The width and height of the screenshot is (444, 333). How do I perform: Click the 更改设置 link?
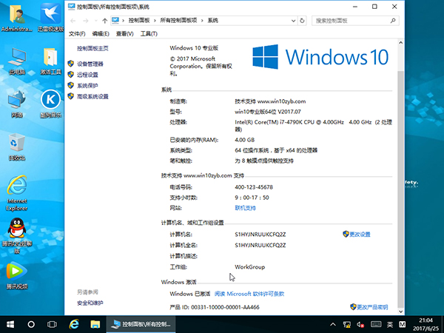click(x=359, y=234)
